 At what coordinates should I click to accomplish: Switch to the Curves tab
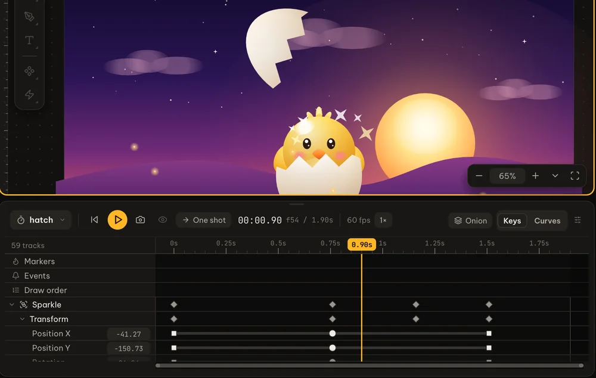click(x=547, y=221)
